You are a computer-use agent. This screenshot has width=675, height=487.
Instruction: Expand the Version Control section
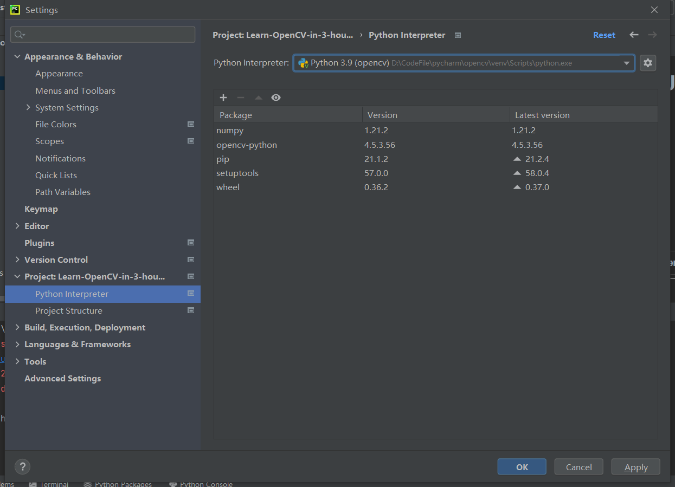click(17, 259)
